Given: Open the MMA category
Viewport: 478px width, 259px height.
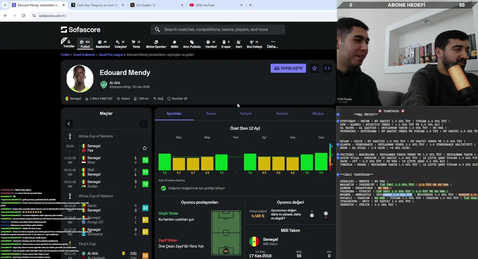Looking at the screenshot, I should [174, 44].
